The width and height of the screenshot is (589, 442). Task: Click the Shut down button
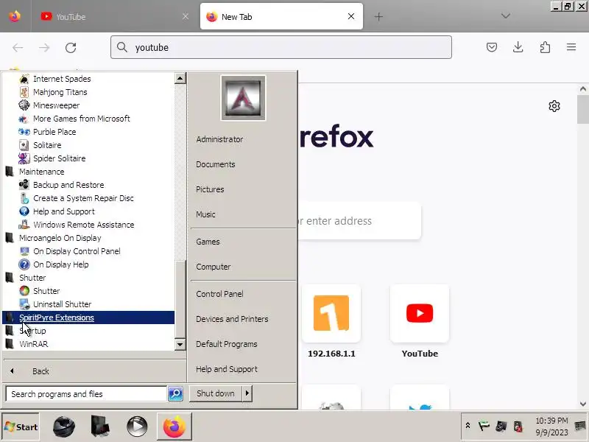(x=216, y=393)
